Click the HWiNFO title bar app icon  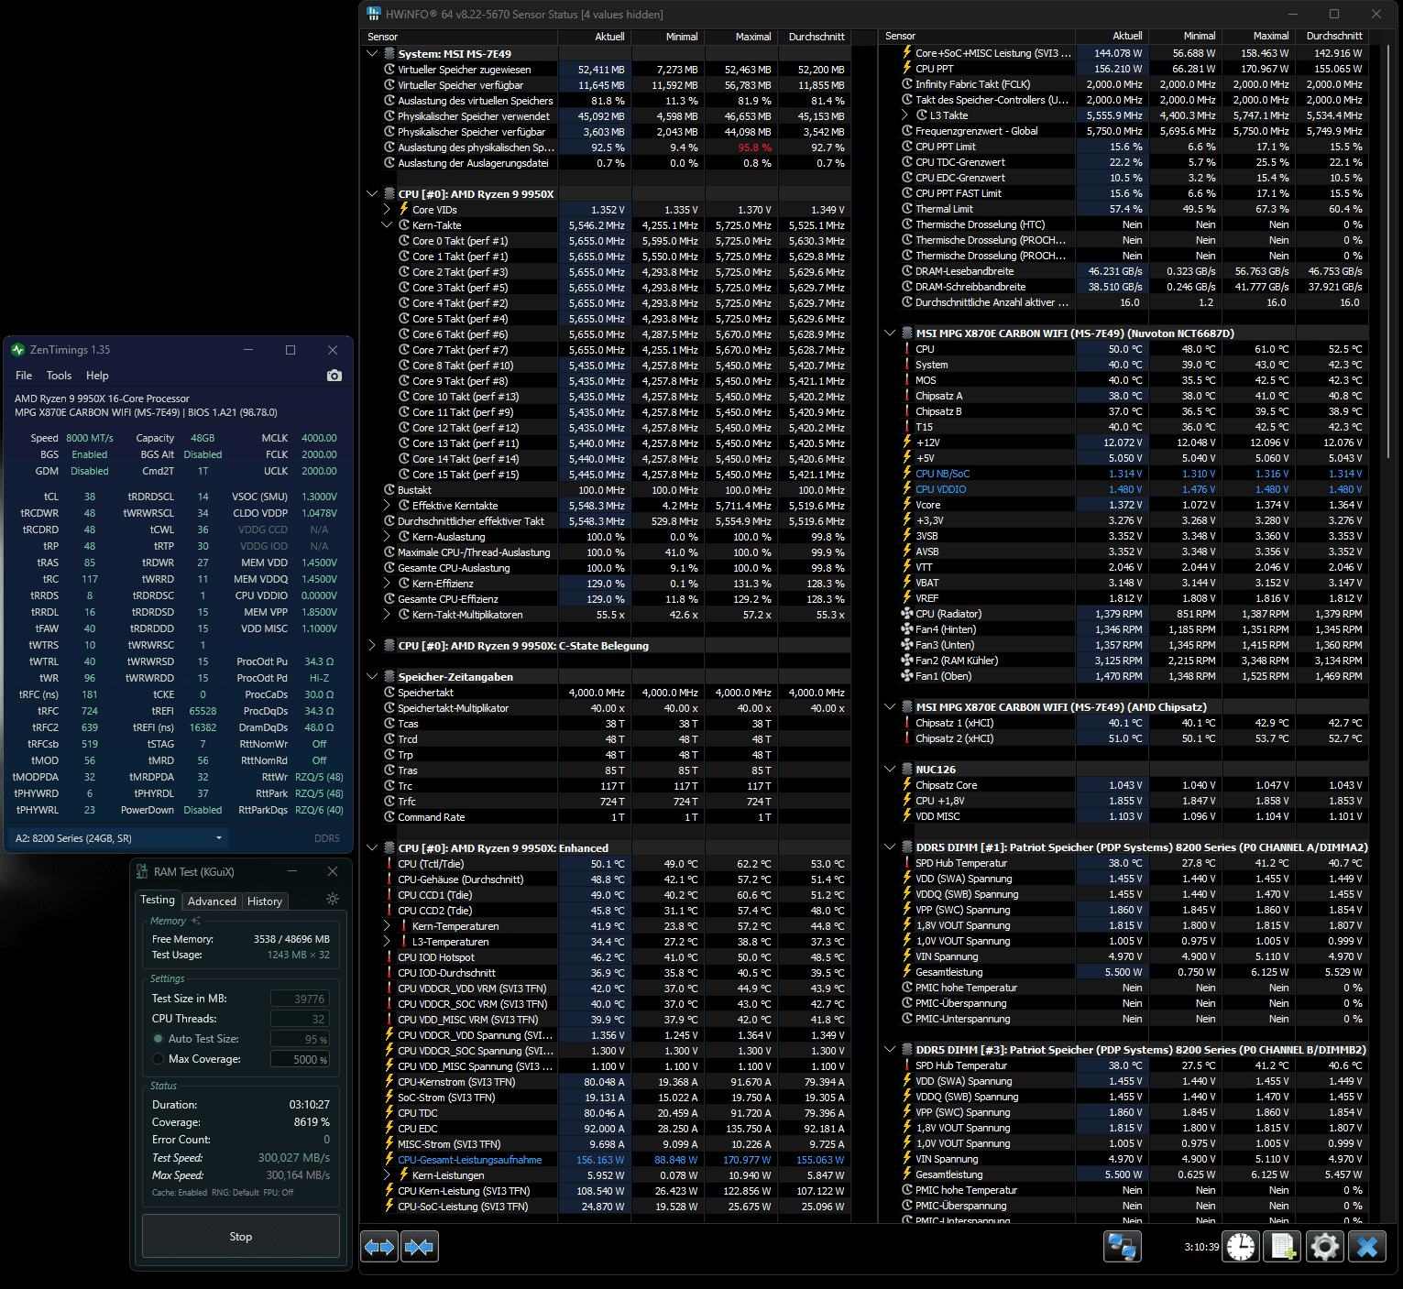(x=373, y=14)
